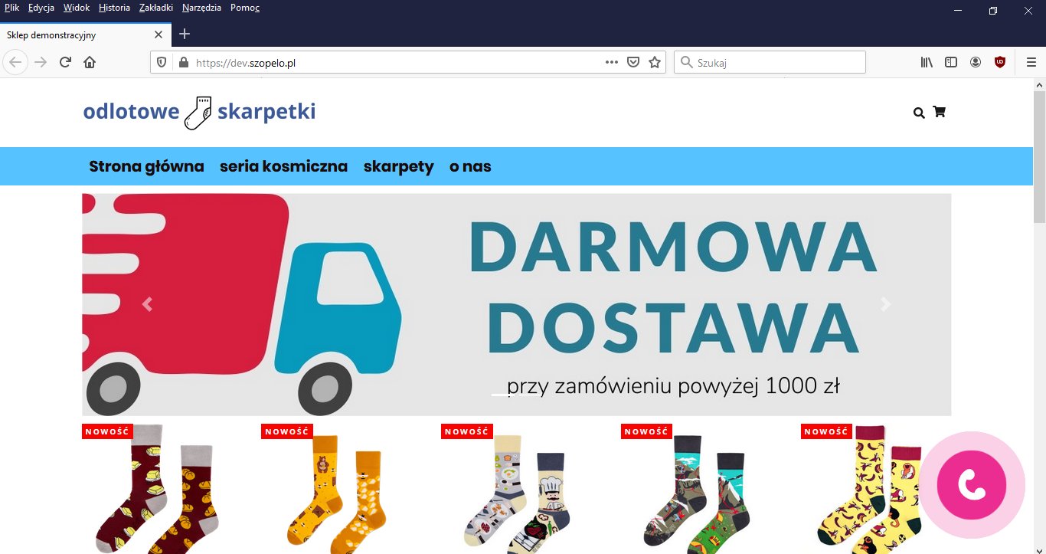Open the Narzędzia menu

point(201,8)
